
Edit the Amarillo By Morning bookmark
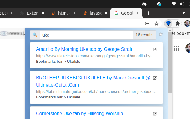click(x=155, y=49)
